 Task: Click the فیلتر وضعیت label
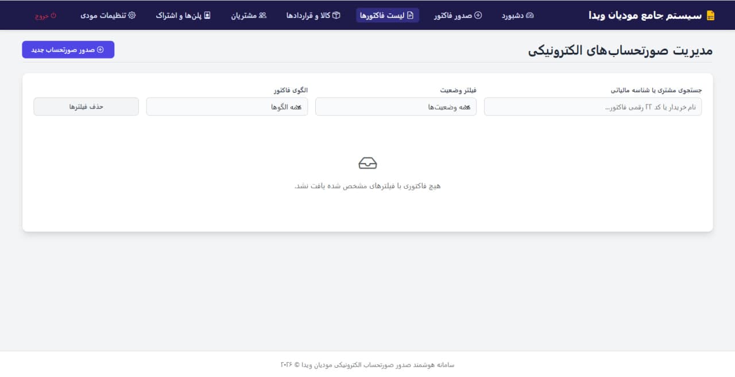458,90
